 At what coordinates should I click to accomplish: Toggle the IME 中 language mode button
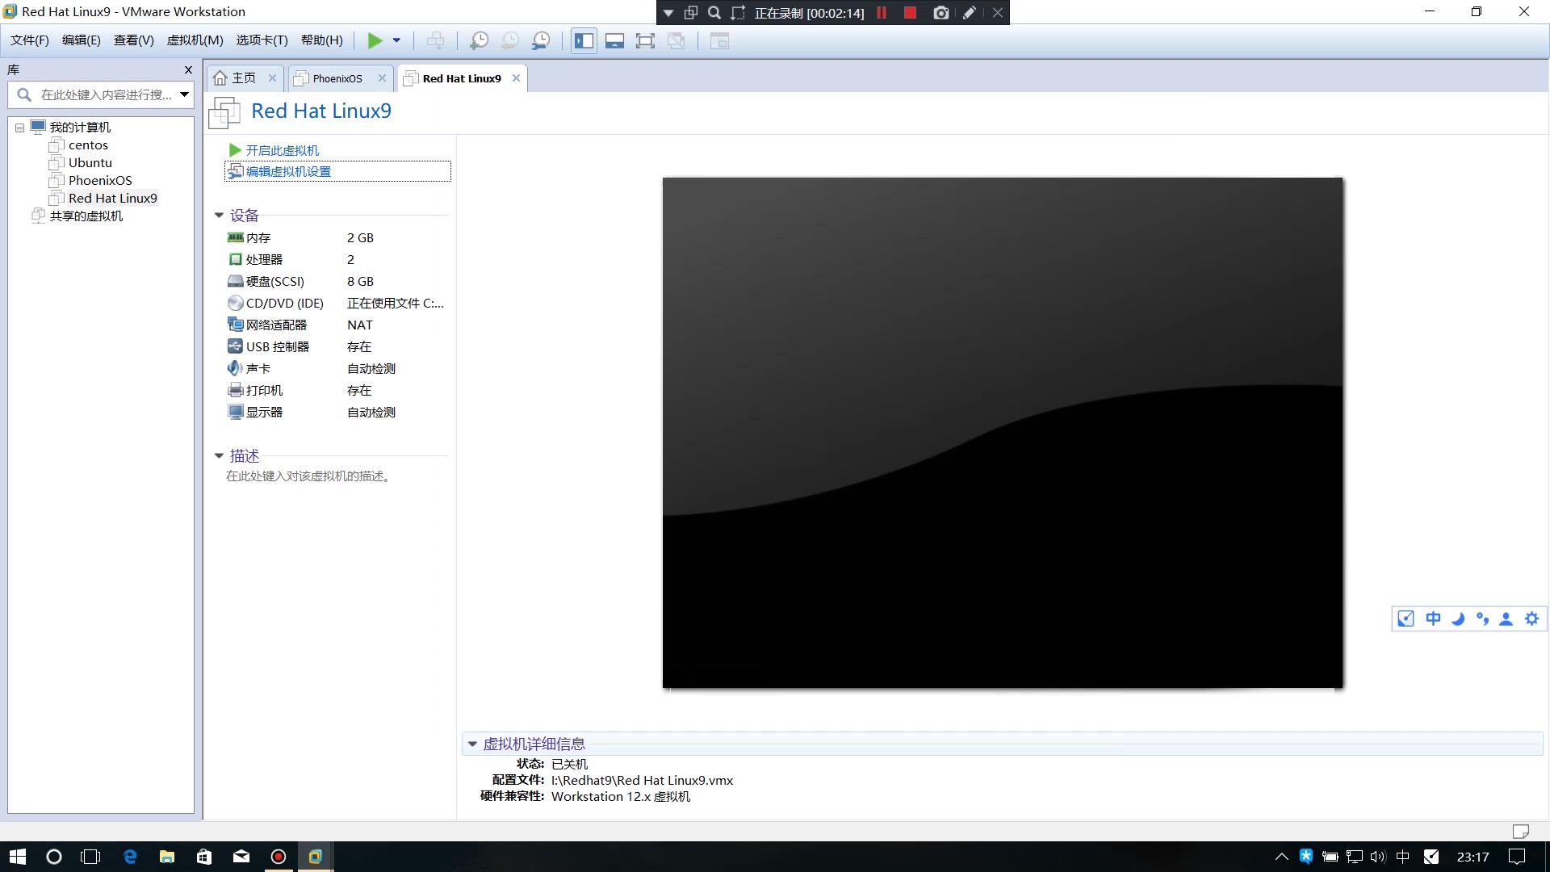click(1433, 618)
